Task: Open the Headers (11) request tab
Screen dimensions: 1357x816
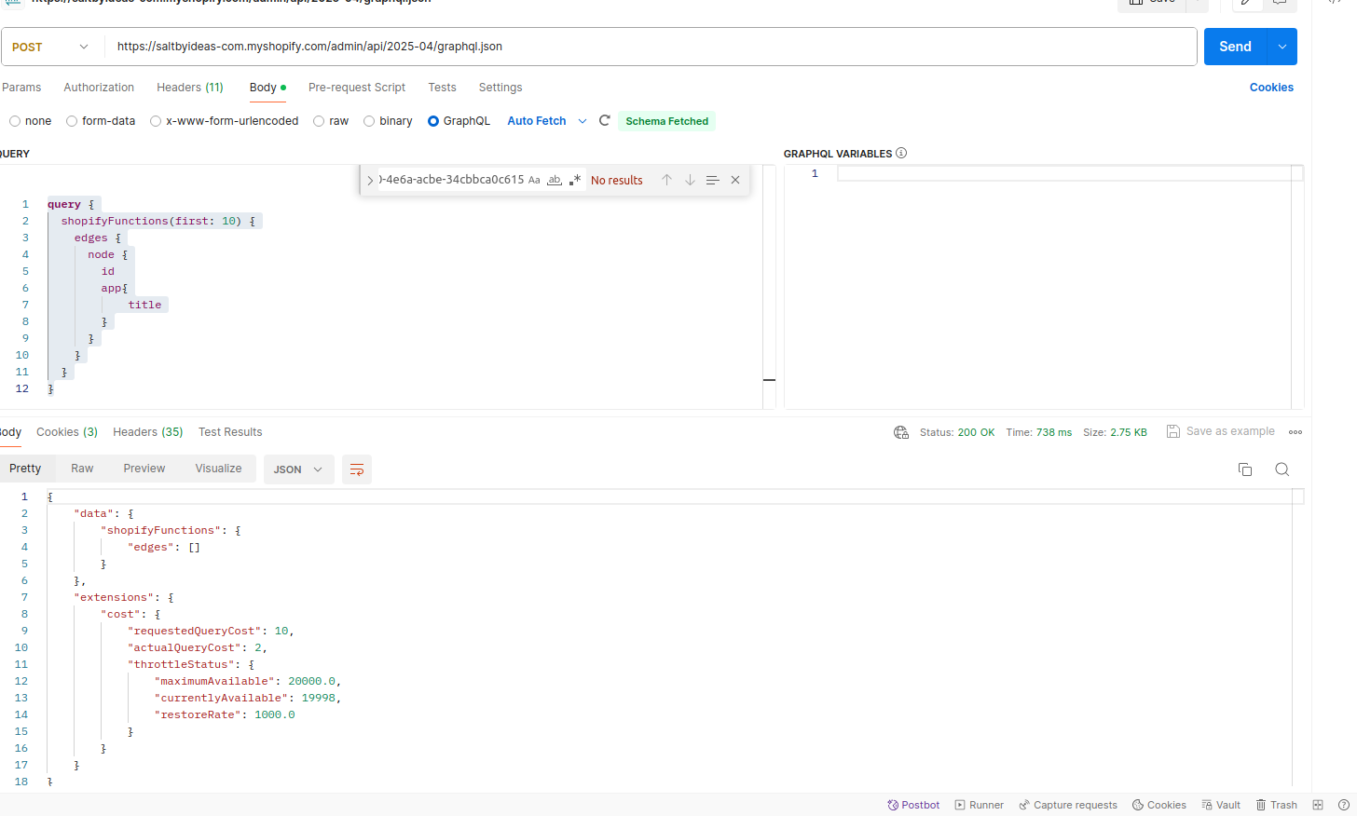Action: point(190,88)
